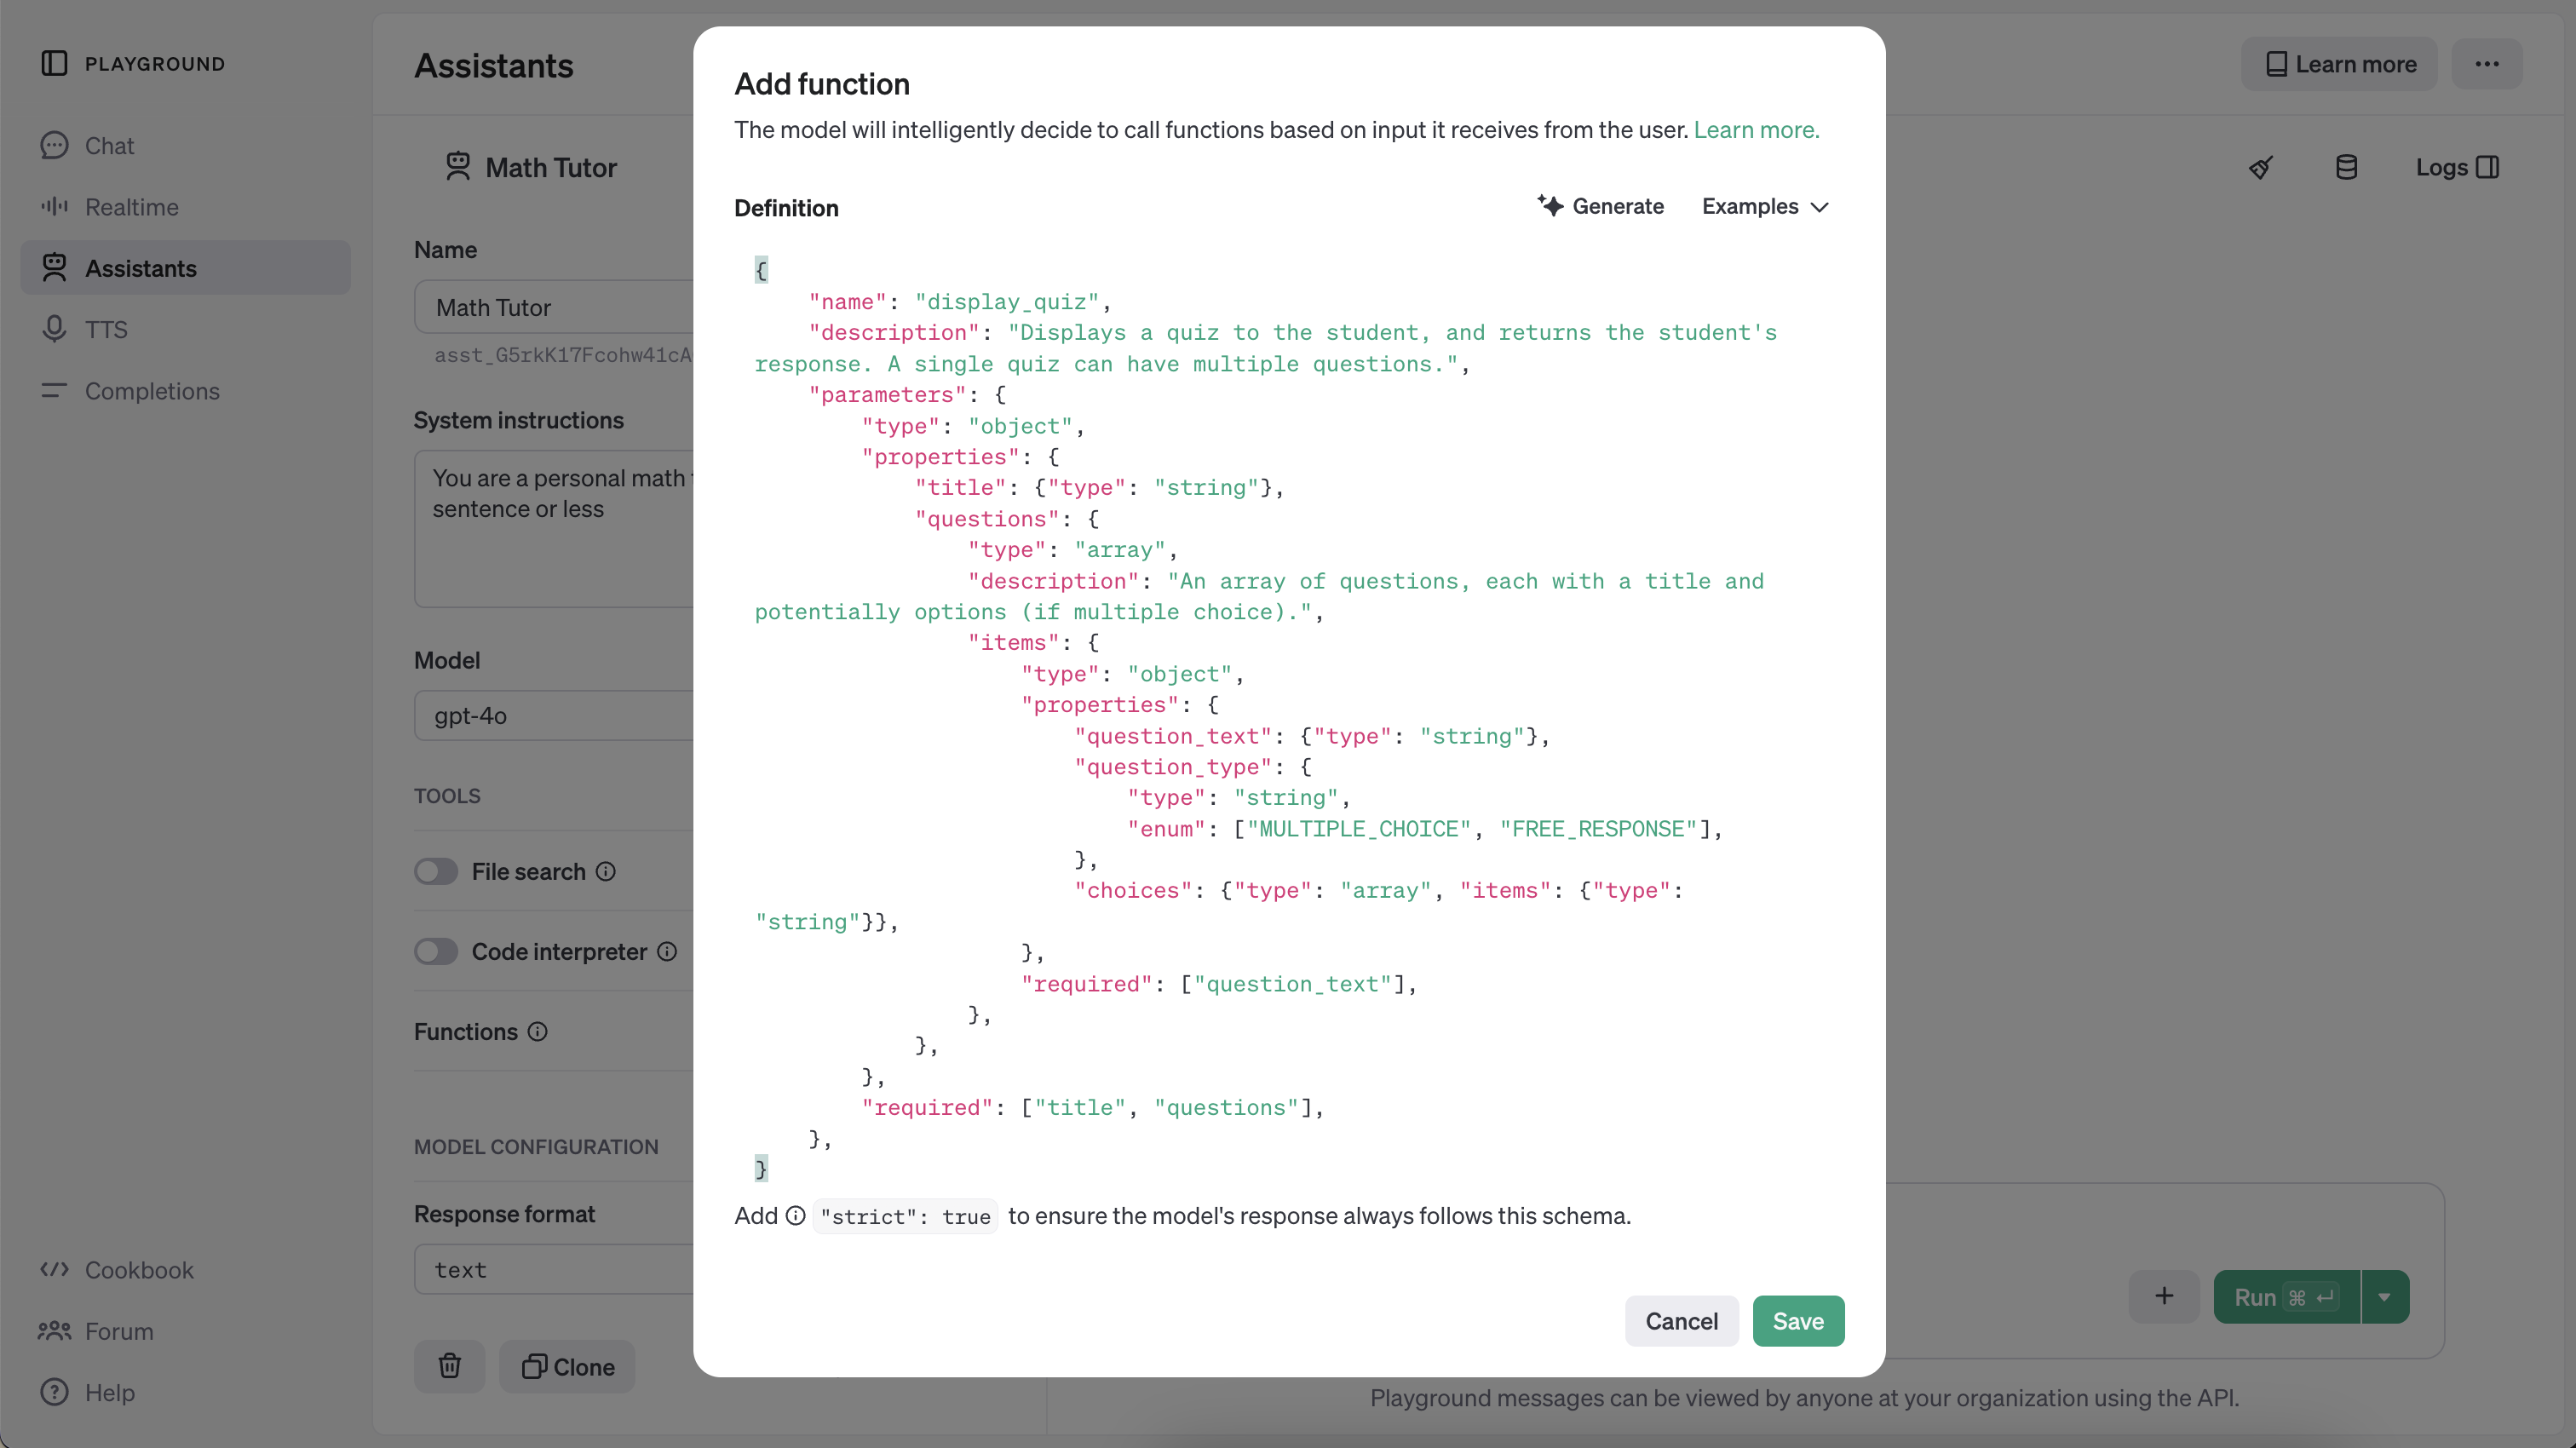Open the Run button dropdown arrow

pyautogui.click(x=2384, y=1297)
